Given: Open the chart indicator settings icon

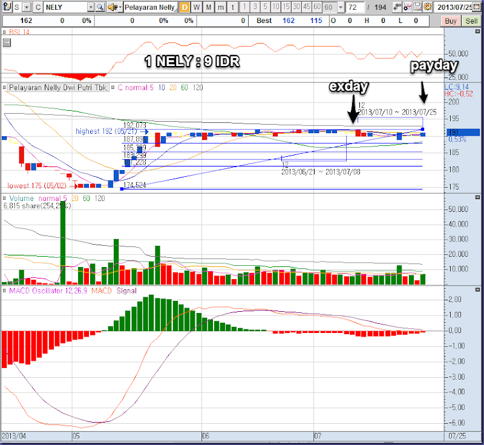Looking at the screenshot, I should [407, 7].
